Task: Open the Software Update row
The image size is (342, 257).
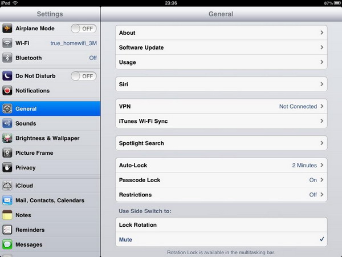Action: coord(221,47)
